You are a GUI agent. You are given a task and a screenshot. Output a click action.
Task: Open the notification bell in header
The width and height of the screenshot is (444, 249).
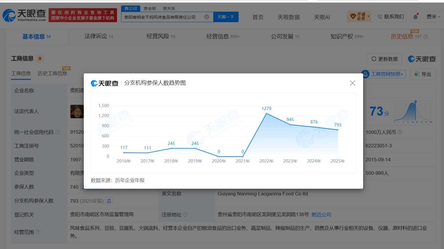coord(415,17)
